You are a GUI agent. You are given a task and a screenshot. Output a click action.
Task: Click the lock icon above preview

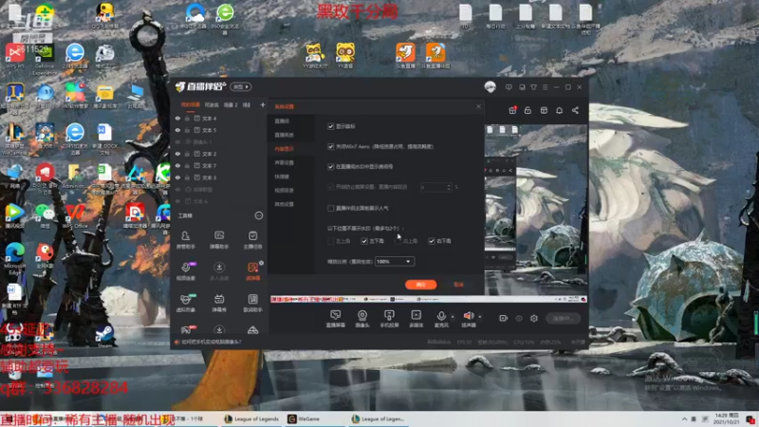pos(528,110)
